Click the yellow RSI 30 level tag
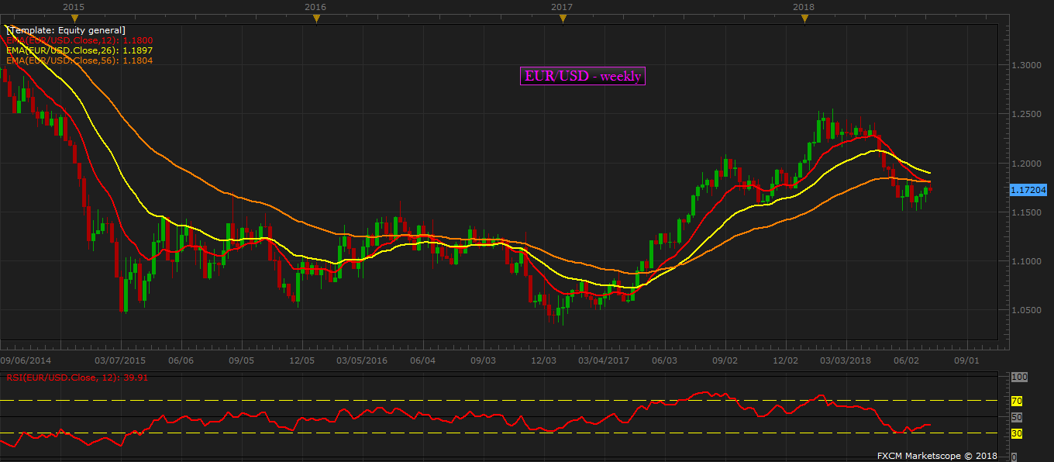1054x462 pixels. tap(1017, 433)
